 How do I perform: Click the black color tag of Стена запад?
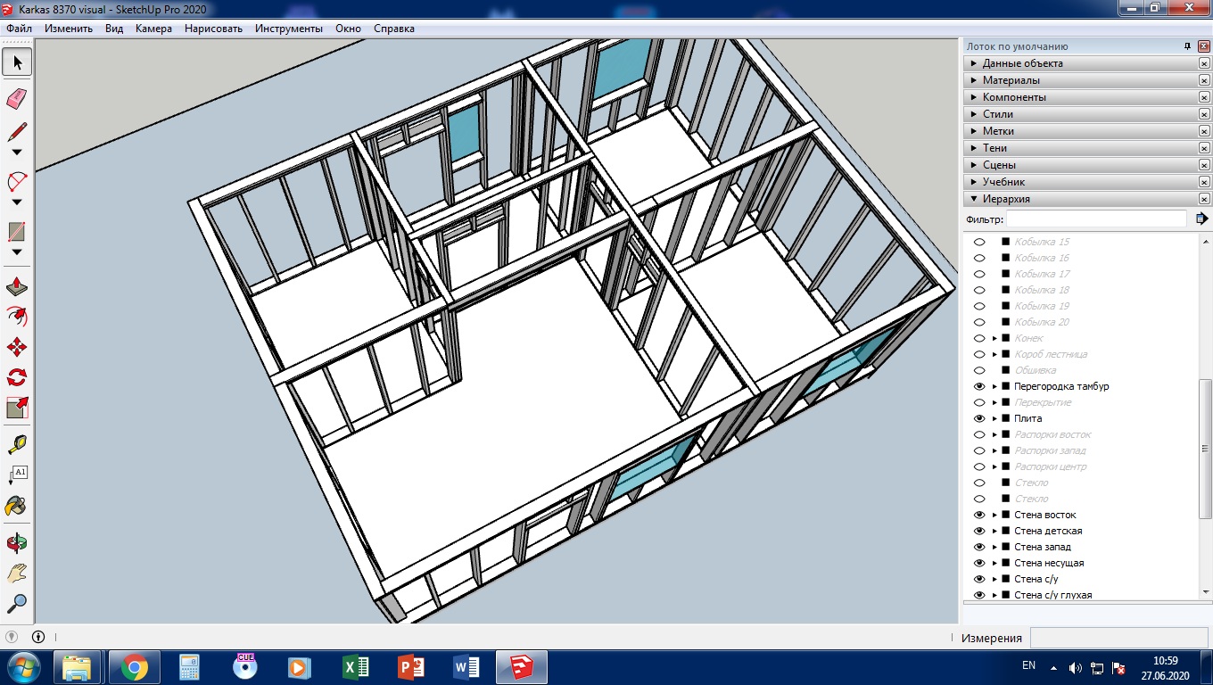pos(1005,547)
